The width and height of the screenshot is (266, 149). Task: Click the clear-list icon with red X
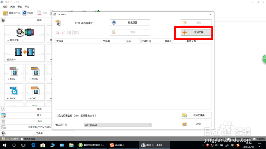coord(64,32)
